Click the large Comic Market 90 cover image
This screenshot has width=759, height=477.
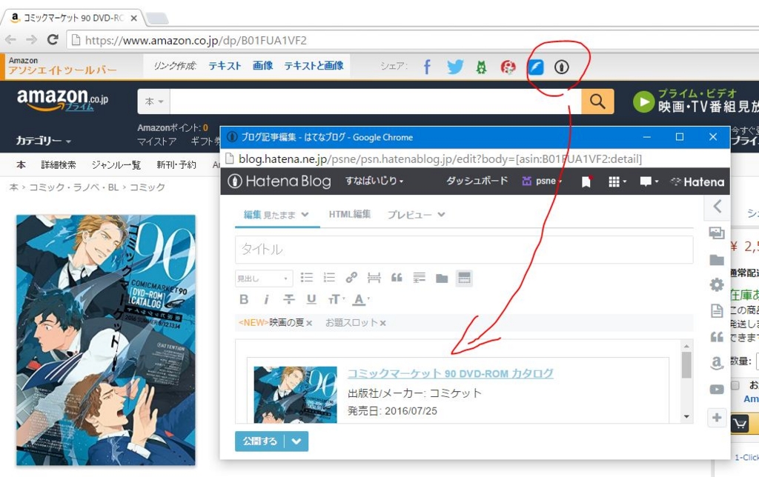point(105,340)
